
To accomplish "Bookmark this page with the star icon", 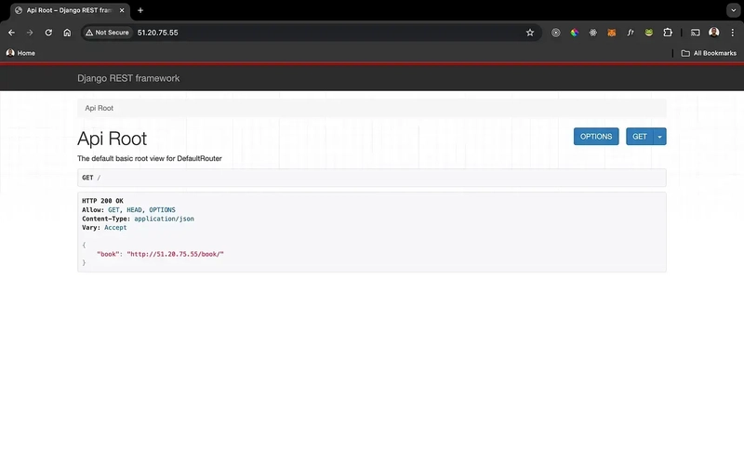I will coord(530,33).
